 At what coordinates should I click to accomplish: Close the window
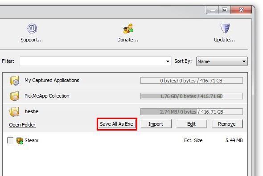[x=241, y=10]
